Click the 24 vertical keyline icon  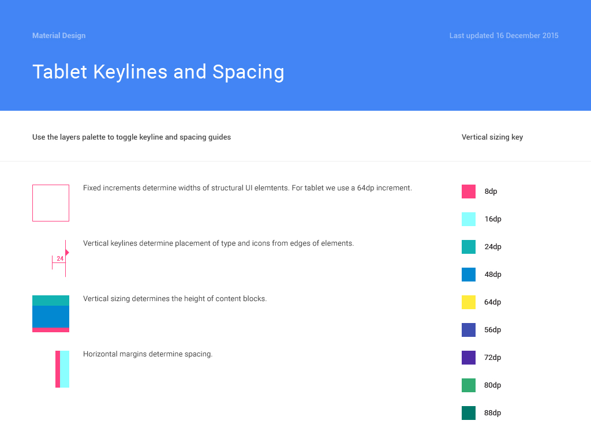click(61, 258)
